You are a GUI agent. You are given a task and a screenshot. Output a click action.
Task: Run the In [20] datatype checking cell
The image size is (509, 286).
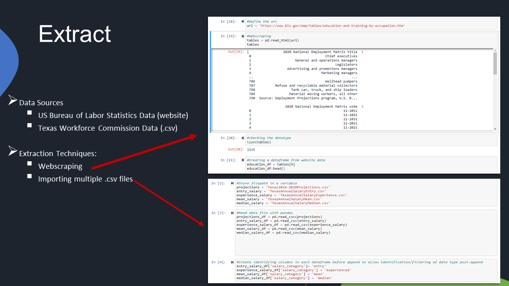pyautogui.click(x=243, y=138)
